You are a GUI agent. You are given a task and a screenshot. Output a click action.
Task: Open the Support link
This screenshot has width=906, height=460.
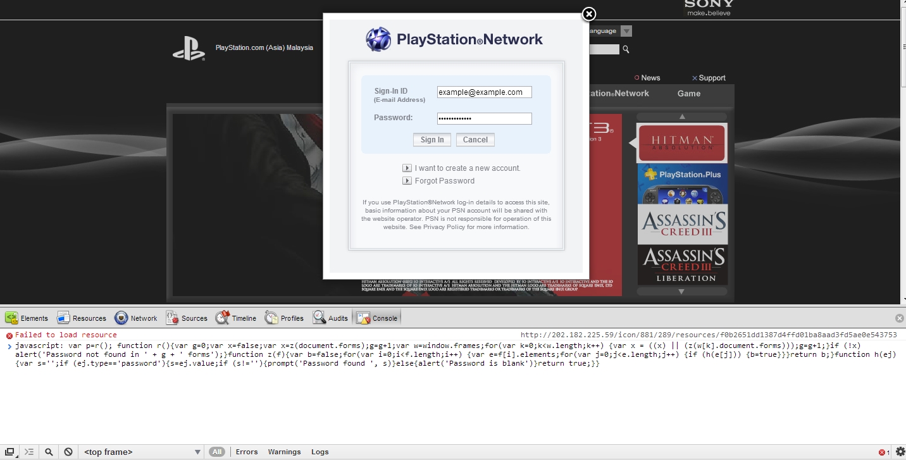[x=709, y=78]
